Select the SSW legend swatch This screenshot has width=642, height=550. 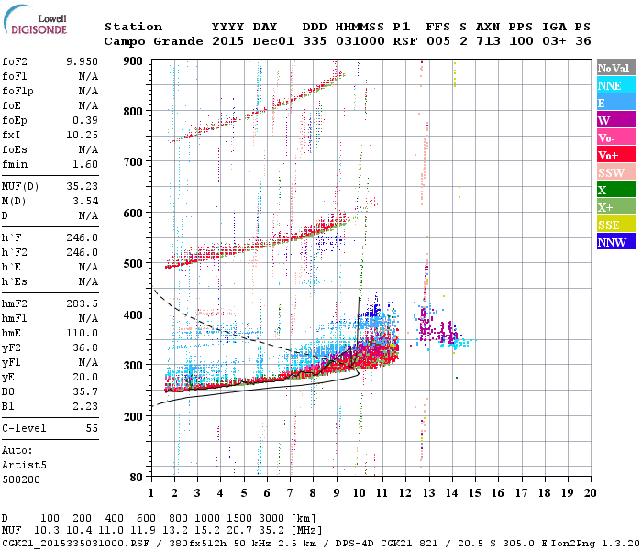point(616,172)
